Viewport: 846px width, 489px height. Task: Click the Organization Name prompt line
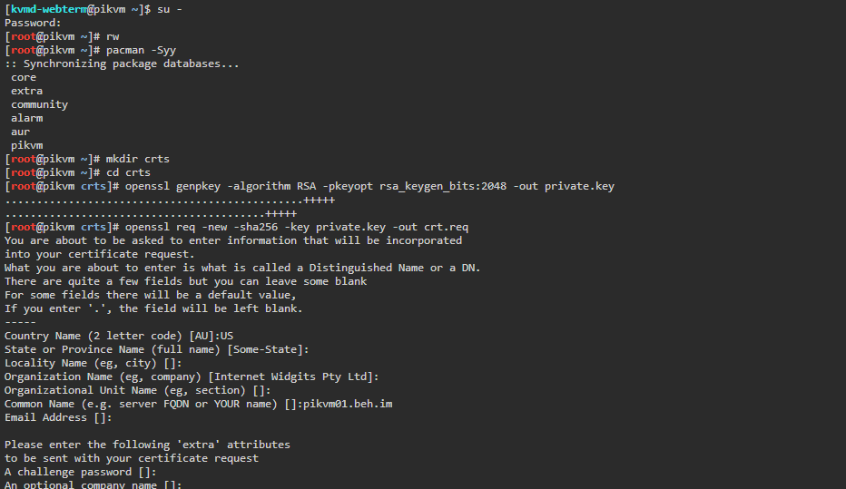[x=191, y=377]
